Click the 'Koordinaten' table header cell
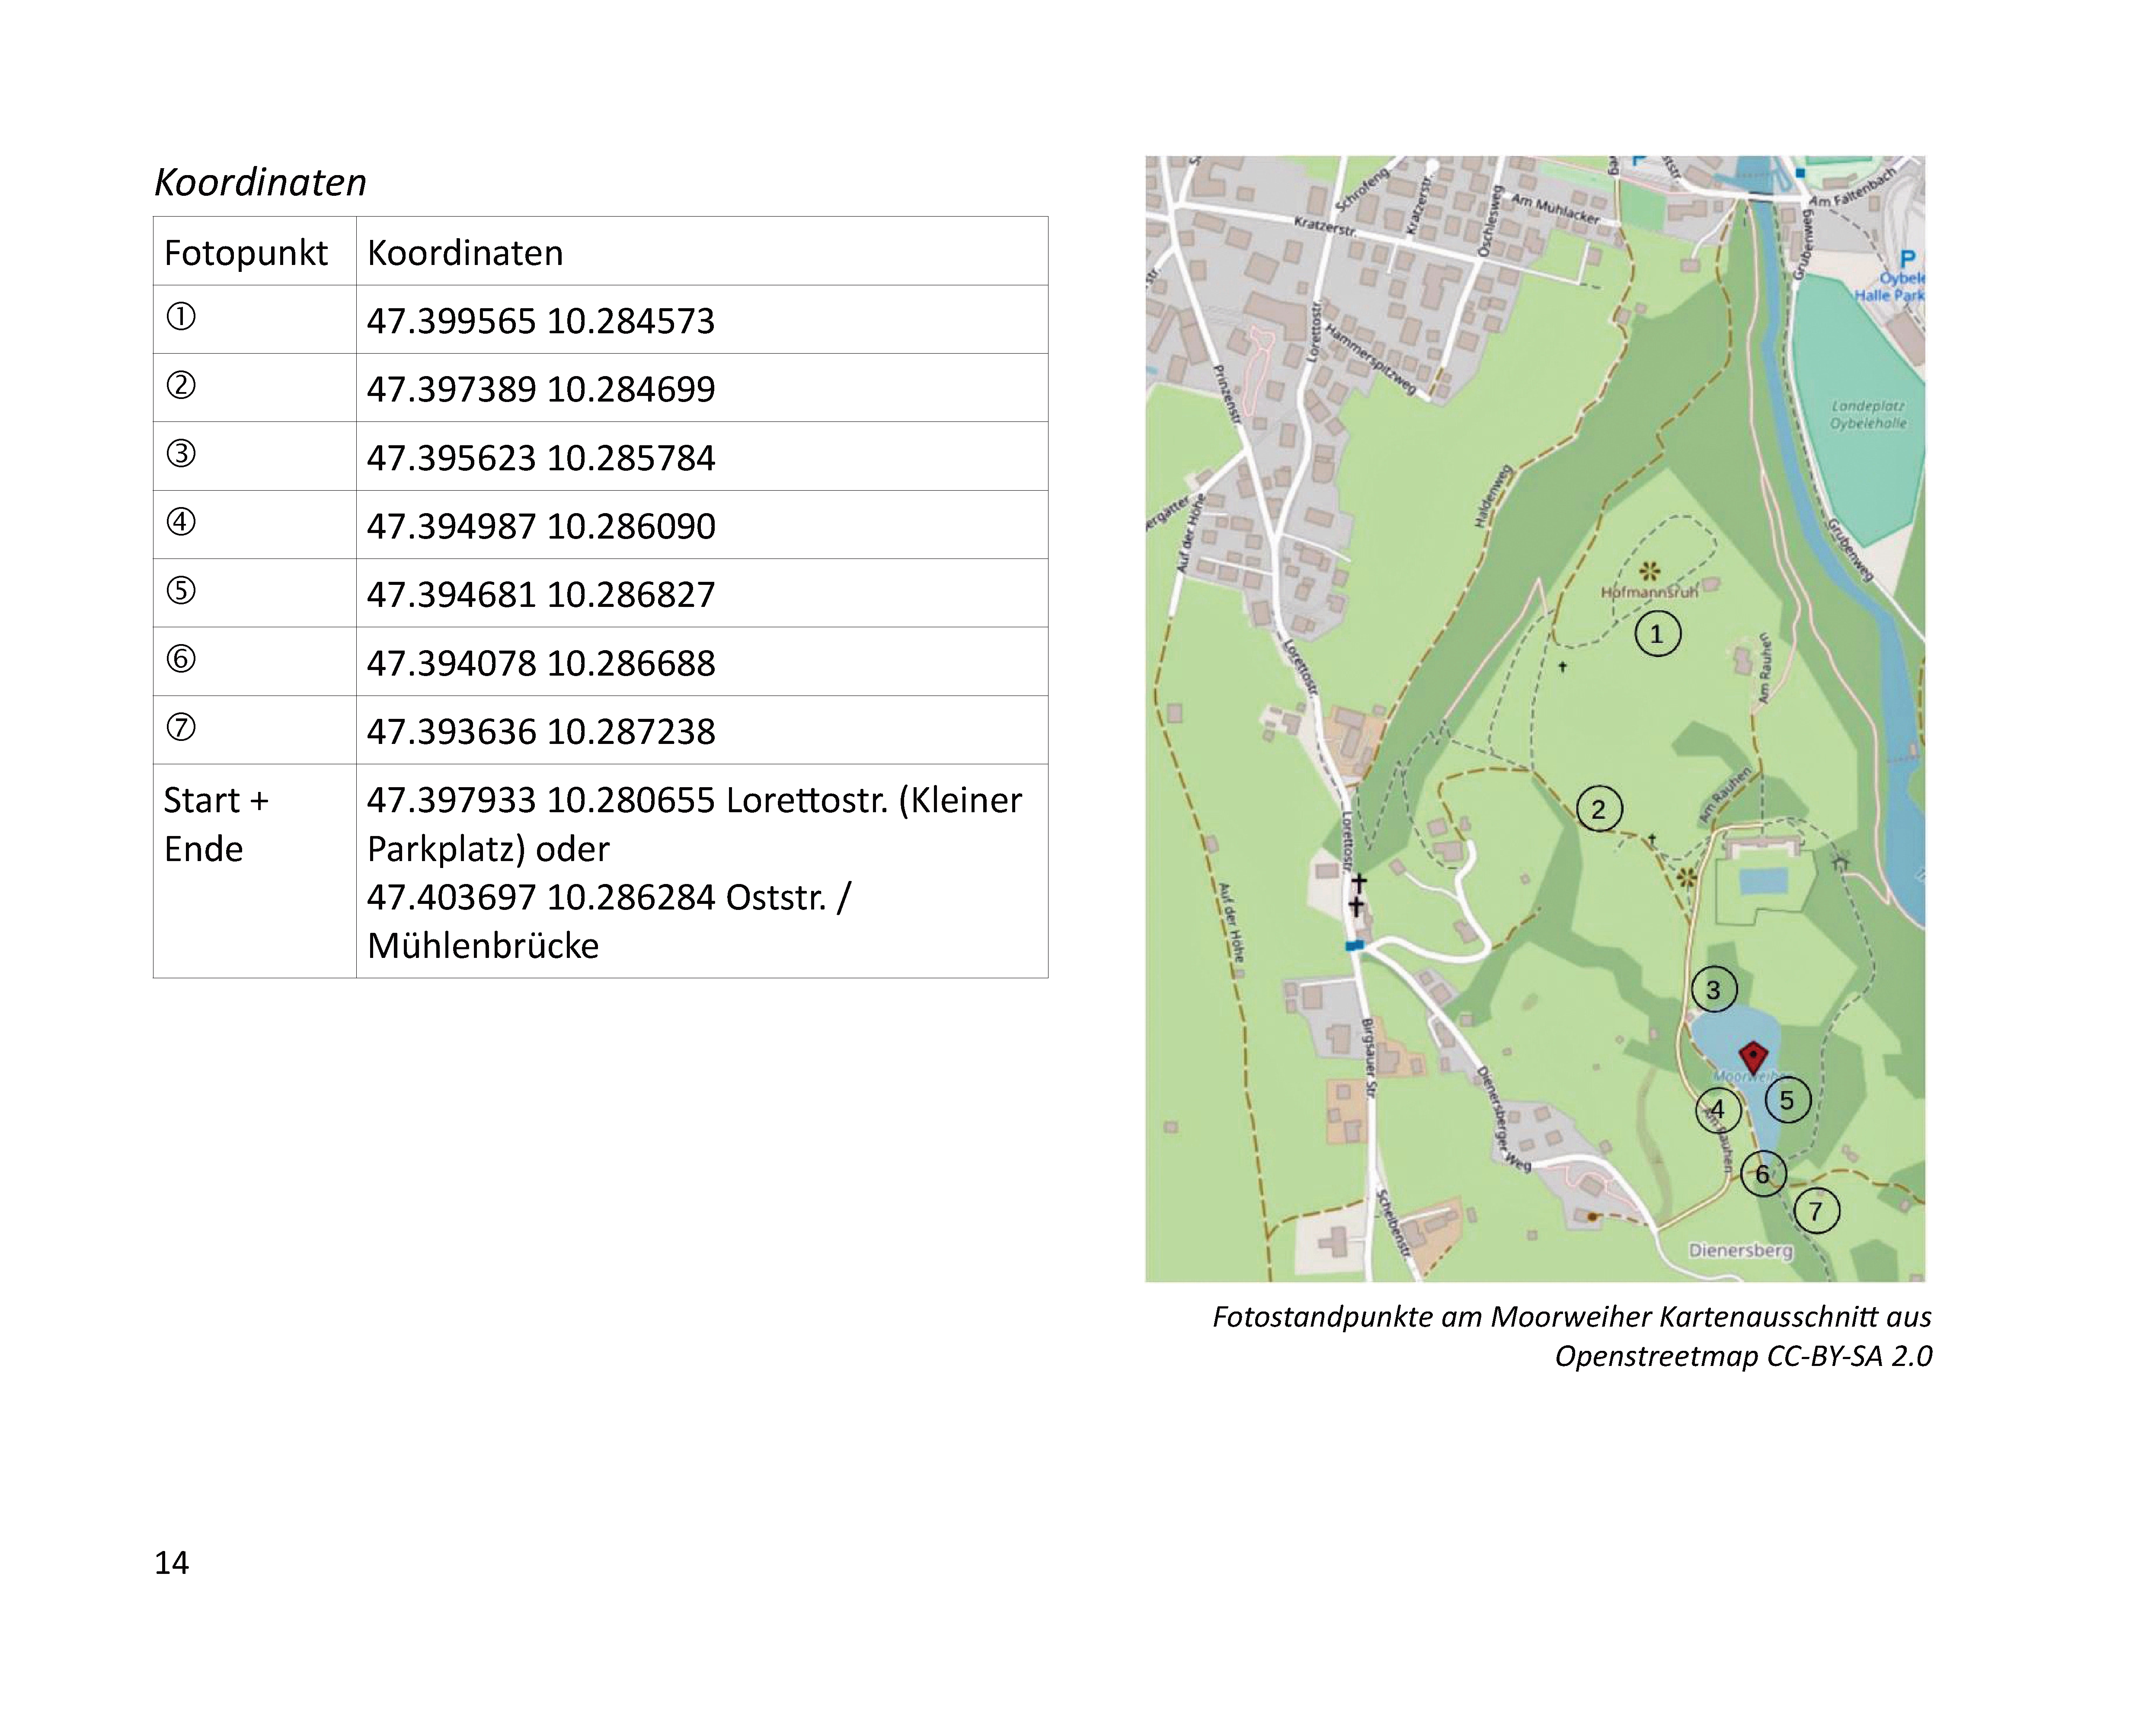This screenshot has width=2145, height=1736. click(x=702, y=252)
